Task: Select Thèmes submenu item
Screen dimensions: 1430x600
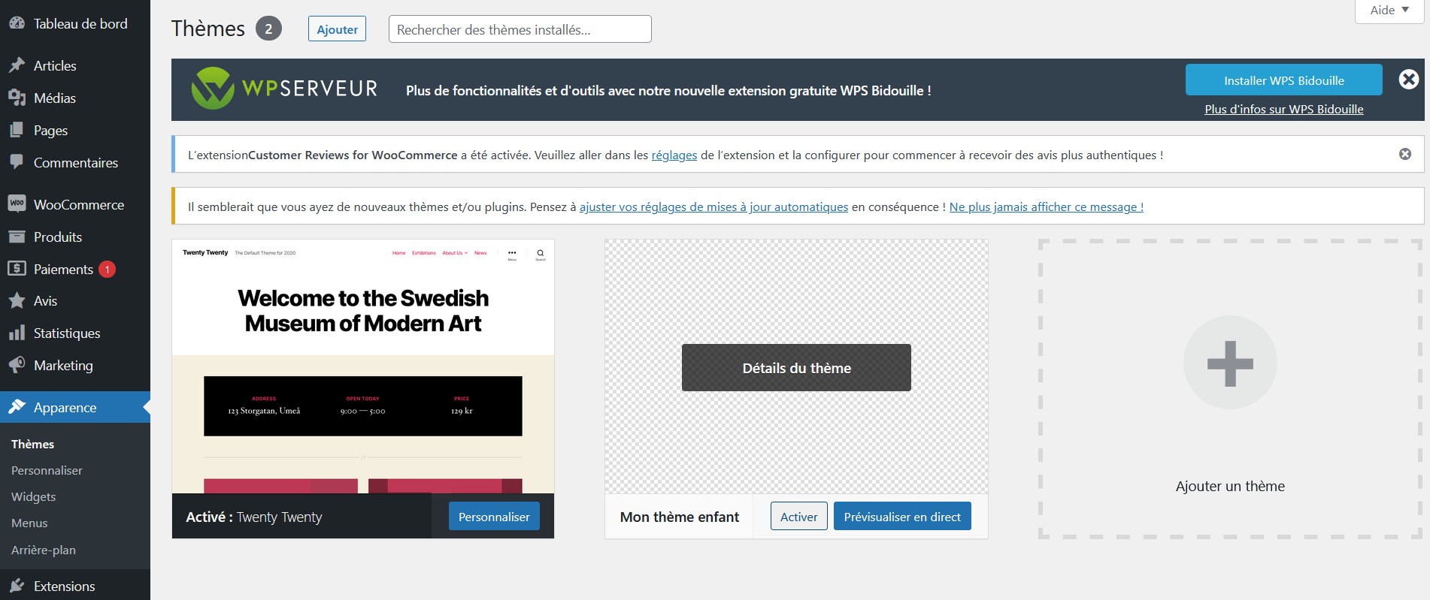Action: tap(32, 444)
